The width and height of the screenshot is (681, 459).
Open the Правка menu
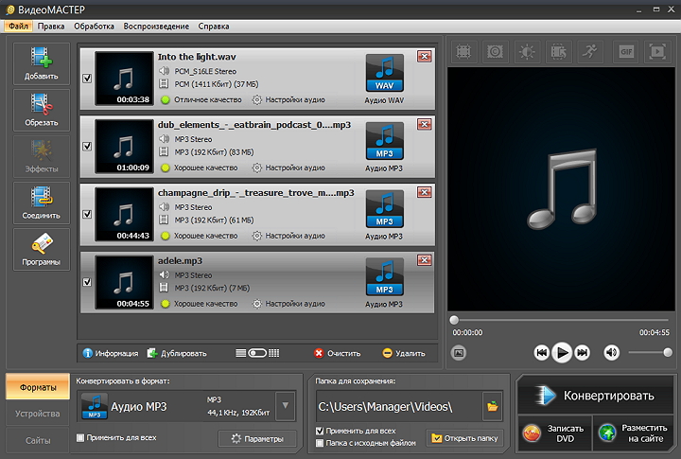pyautogui.click(x=51, y=26)
